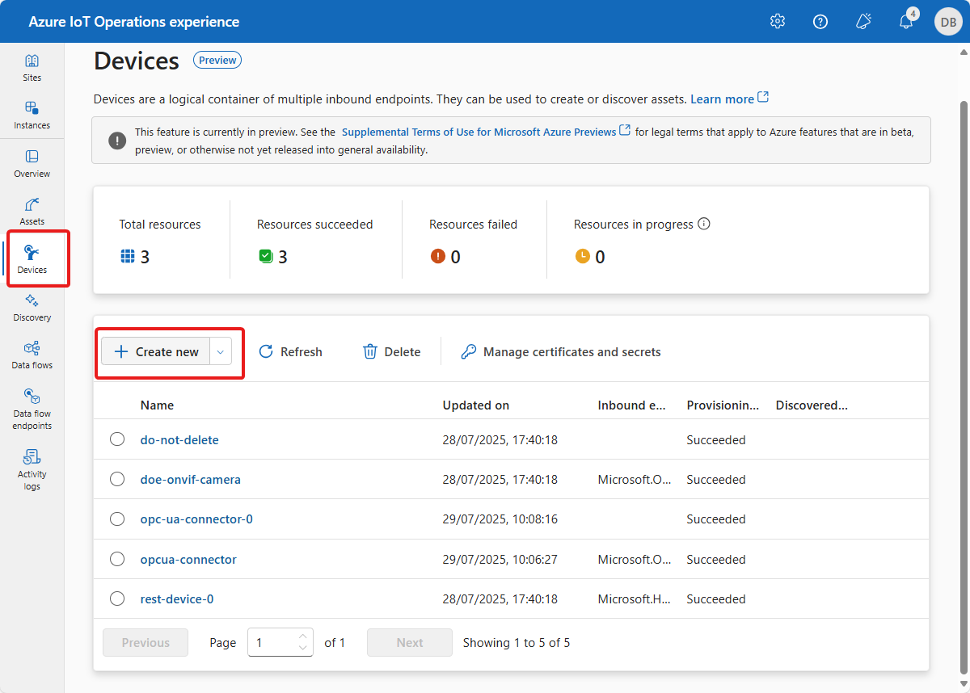Open Data flows in sidebar

coord(32,355)
